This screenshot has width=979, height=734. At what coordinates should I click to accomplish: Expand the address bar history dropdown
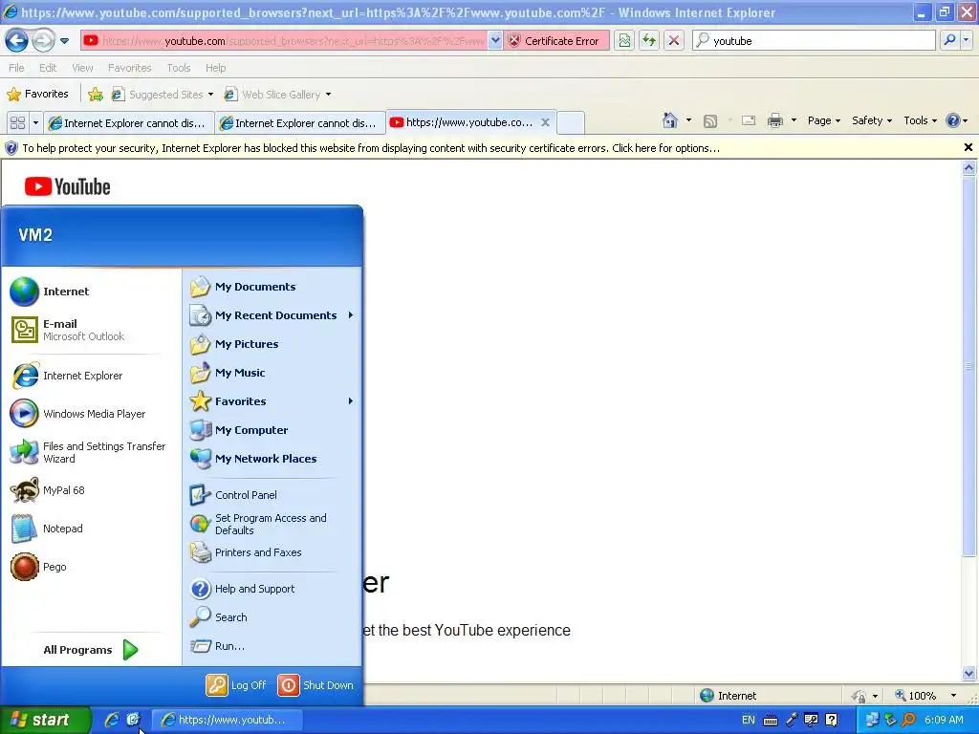[495, 41]
